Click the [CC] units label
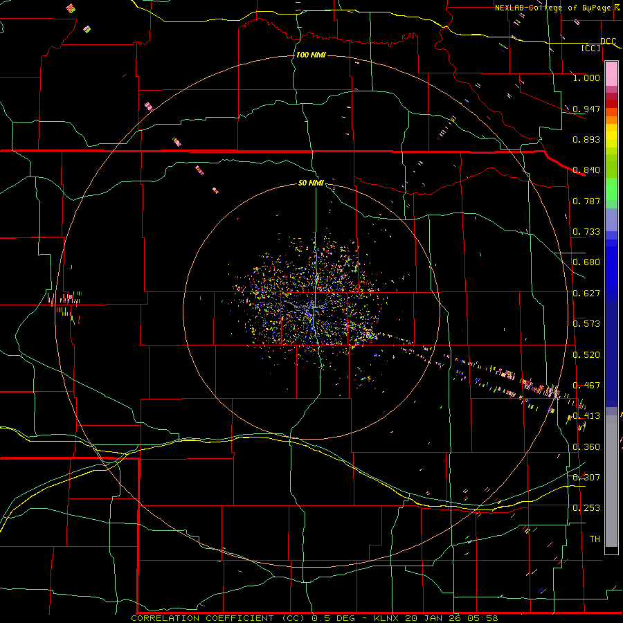 [x=591, y=48]
